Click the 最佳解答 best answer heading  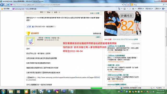(35, 33)
